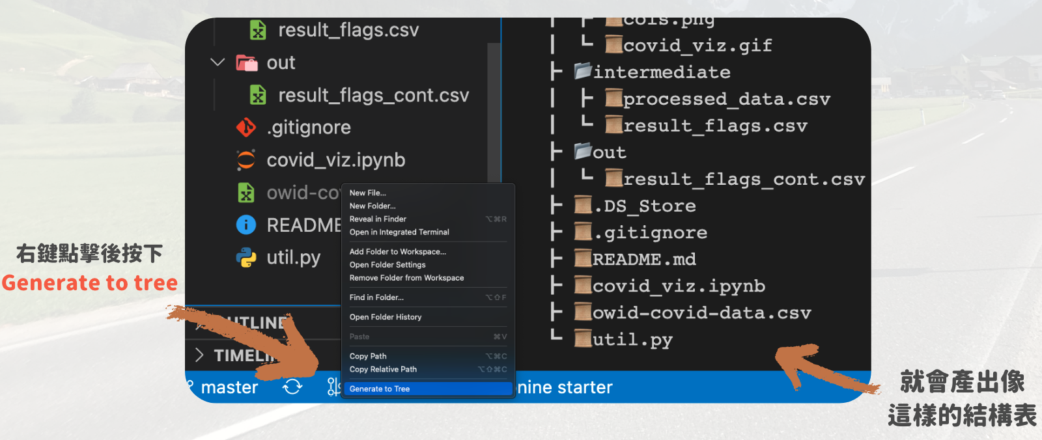Click the Python icon beside util.py
1042x440 pixels.
(246, 258)
